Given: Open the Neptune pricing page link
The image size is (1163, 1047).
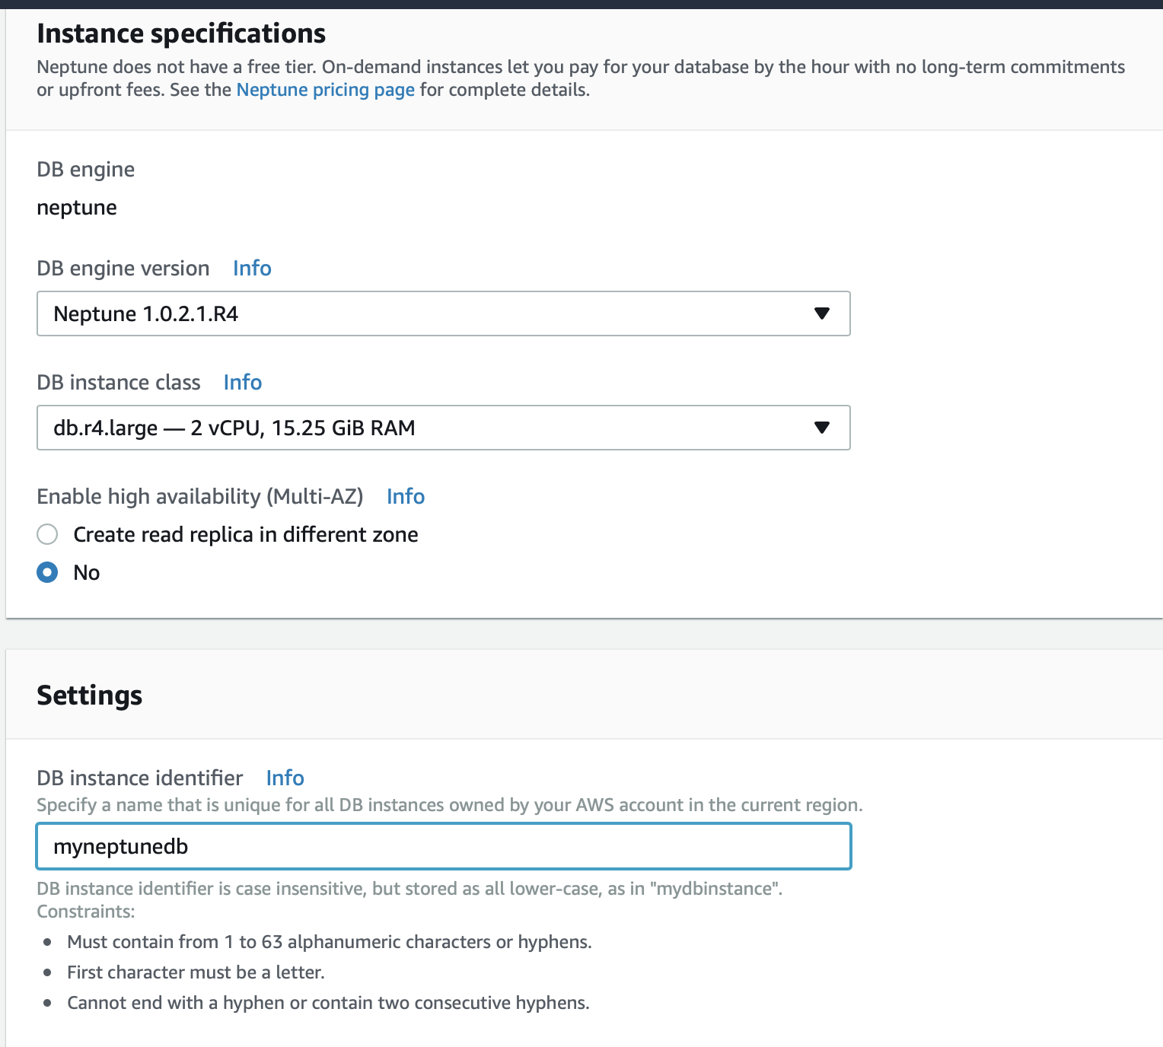Looking at the screenshot, I should 326,90.
